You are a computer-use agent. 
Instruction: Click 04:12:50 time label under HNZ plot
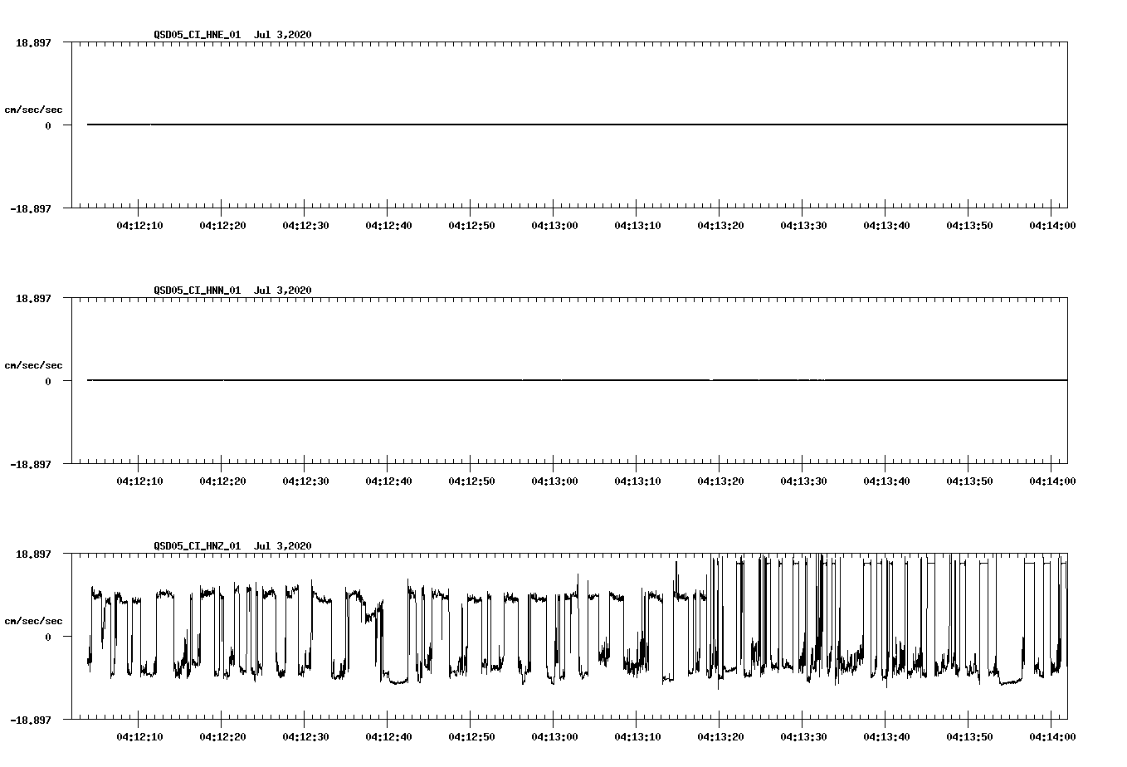click(471, 737)
